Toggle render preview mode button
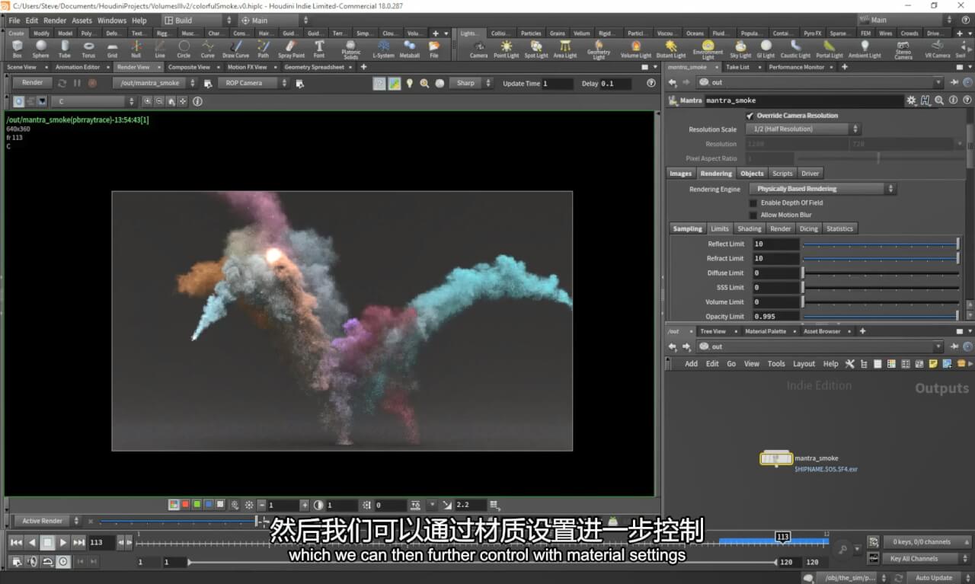975x584 pixels. click(x=379, y=83)
